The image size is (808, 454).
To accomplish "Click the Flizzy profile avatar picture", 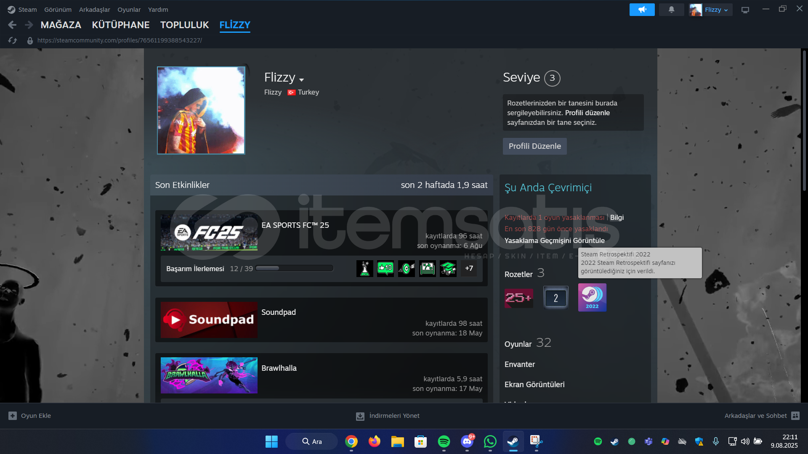I will point(201,111).
